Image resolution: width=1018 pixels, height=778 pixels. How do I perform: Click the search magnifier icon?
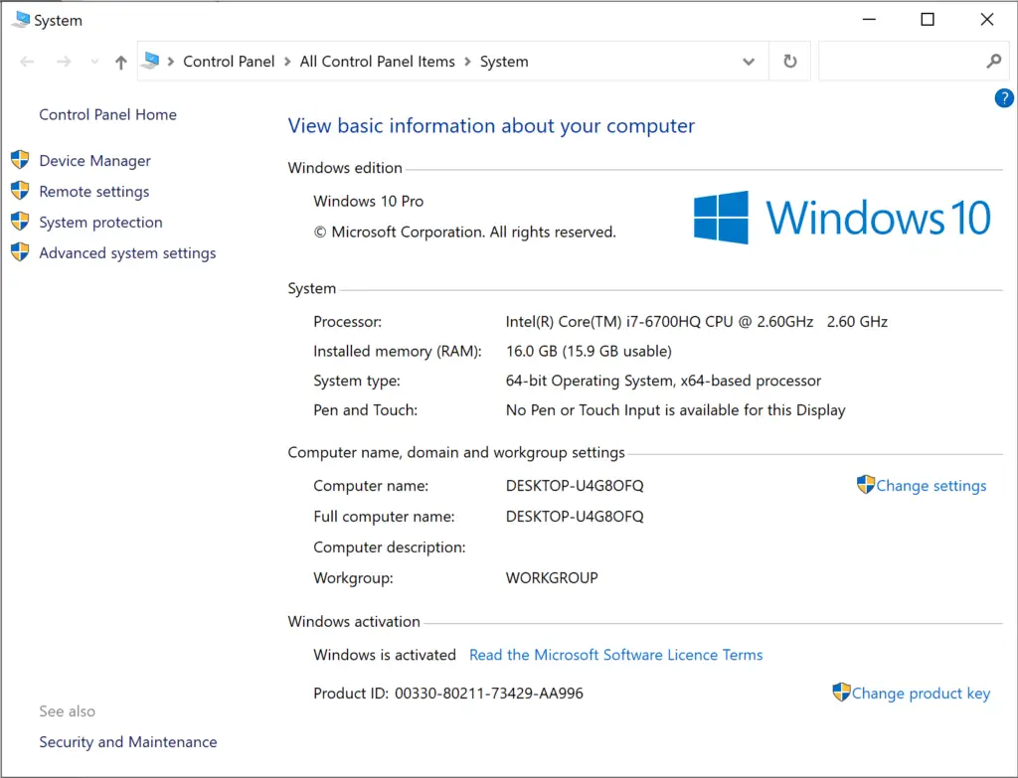pyautogui.click(x=993, y=61)
